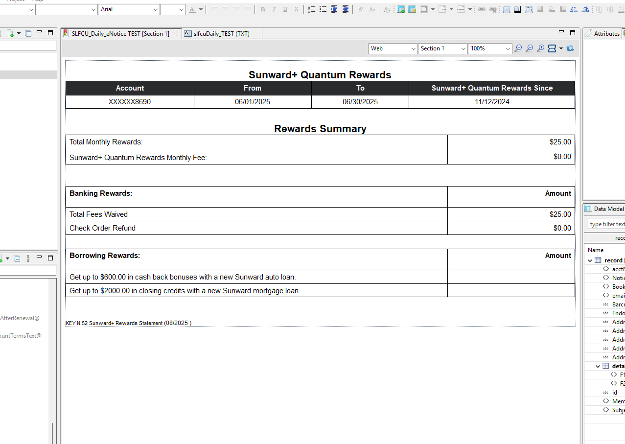Insert a numbered list
This screenshot has height=444, width=625.
[x=312, y=9]
